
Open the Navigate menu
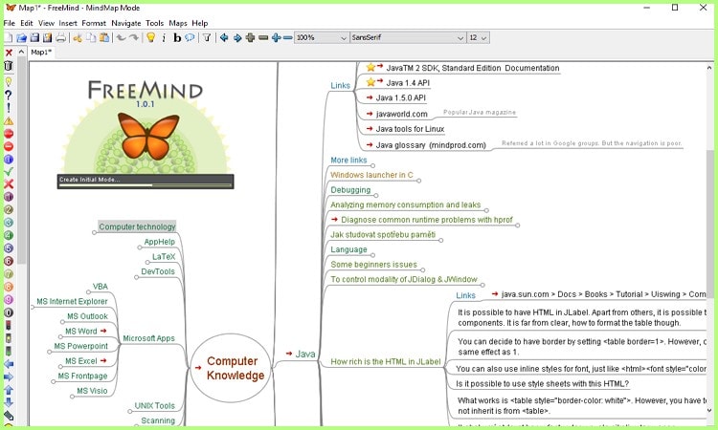tap(126, 23)
